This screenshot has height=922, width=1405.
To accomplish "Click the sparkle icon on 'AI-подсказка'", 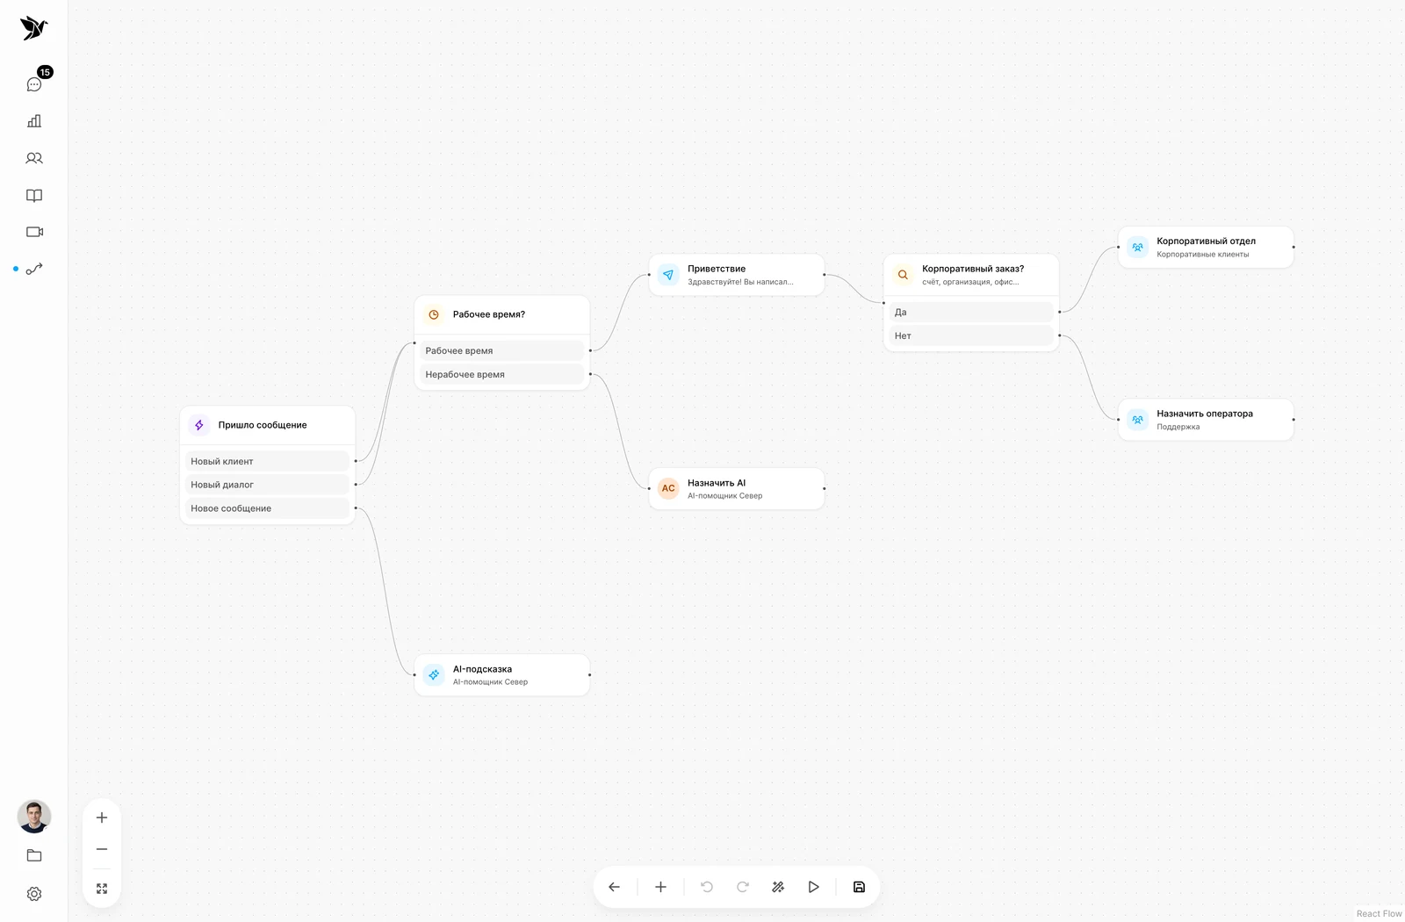I will [x=434, y=674].
